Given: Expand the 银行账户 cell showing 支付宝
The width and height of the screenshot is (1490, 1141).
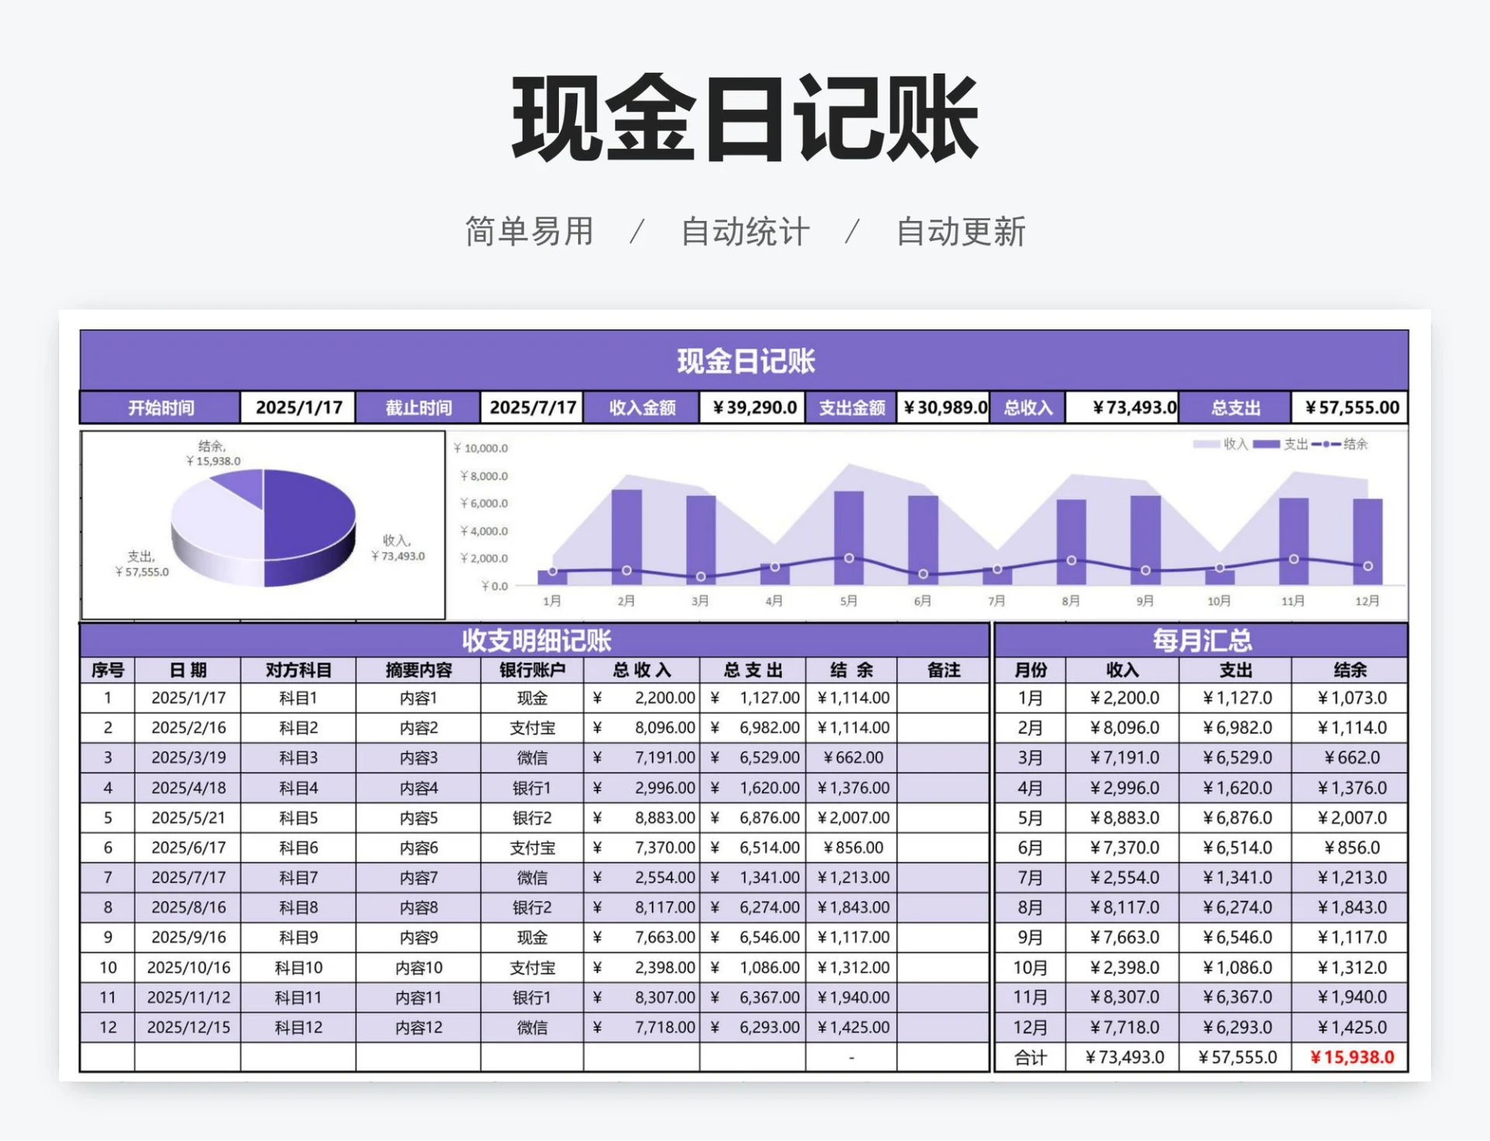Looking at the screenshot, I should click(532, 728).
